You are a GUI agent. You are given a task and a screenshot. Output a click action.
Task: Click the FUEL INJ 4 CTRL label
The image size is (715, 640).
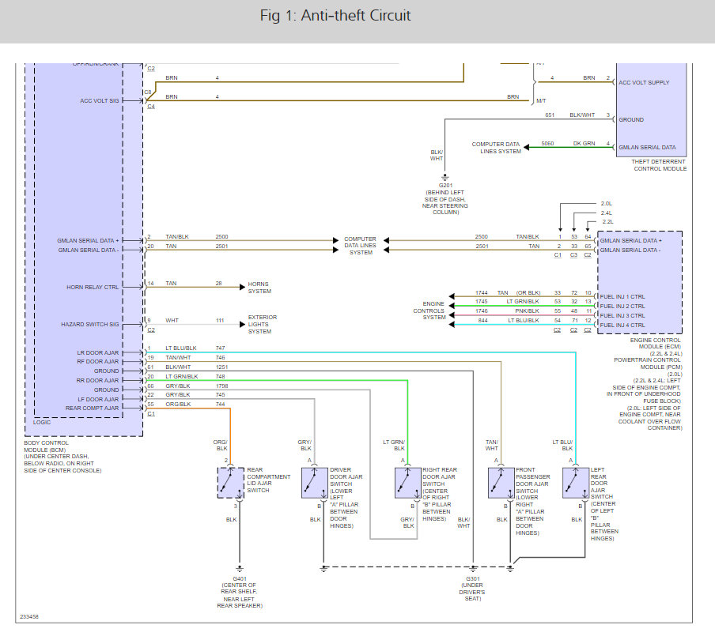tap(622, 326)
